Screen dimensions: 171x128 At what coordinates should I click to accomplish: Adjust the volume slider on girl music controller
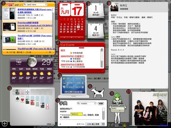pos(117,106)
